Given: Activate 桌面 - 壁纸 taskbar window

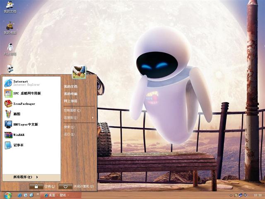Looking at the screenshot, I should [x=60, y=195].
